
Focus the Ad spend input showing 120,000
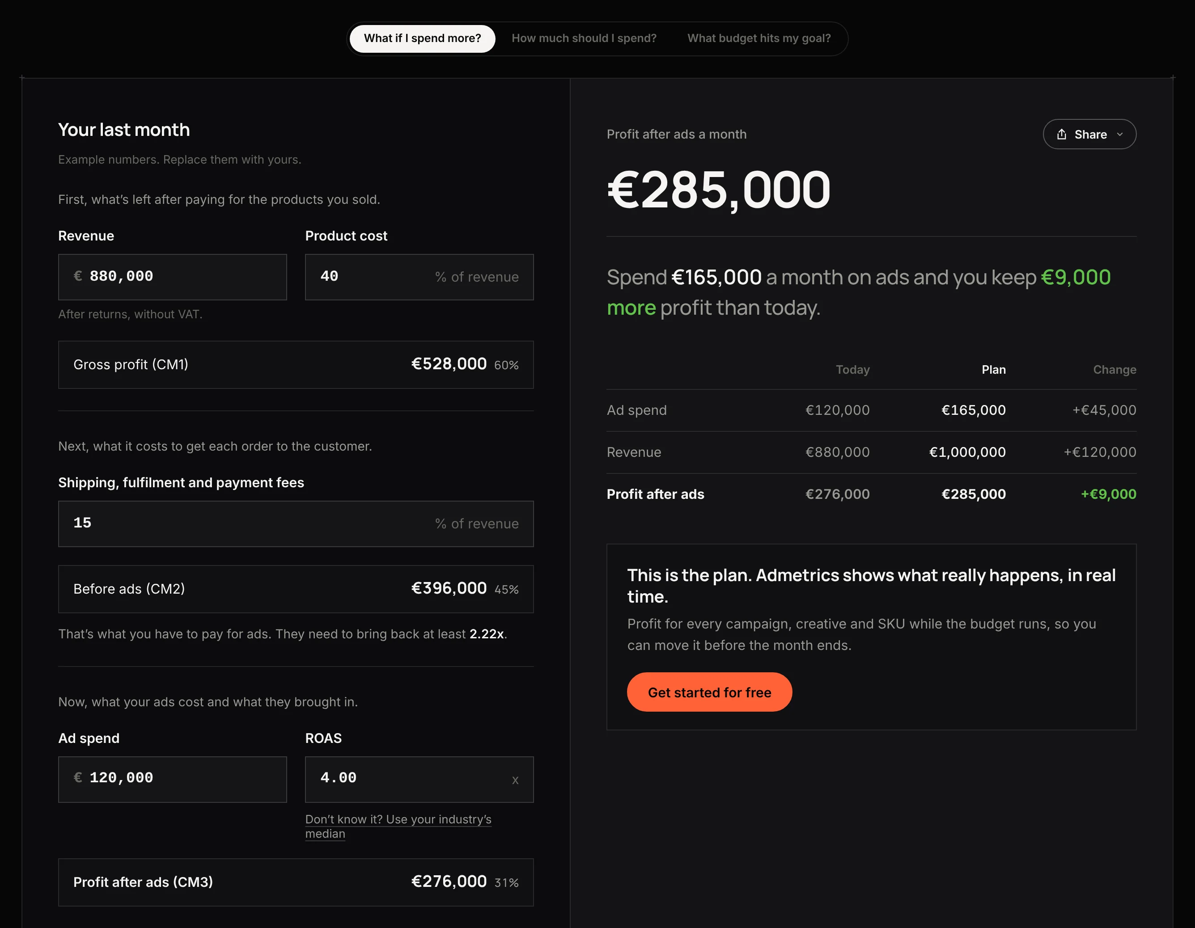(x=172, y=779)
